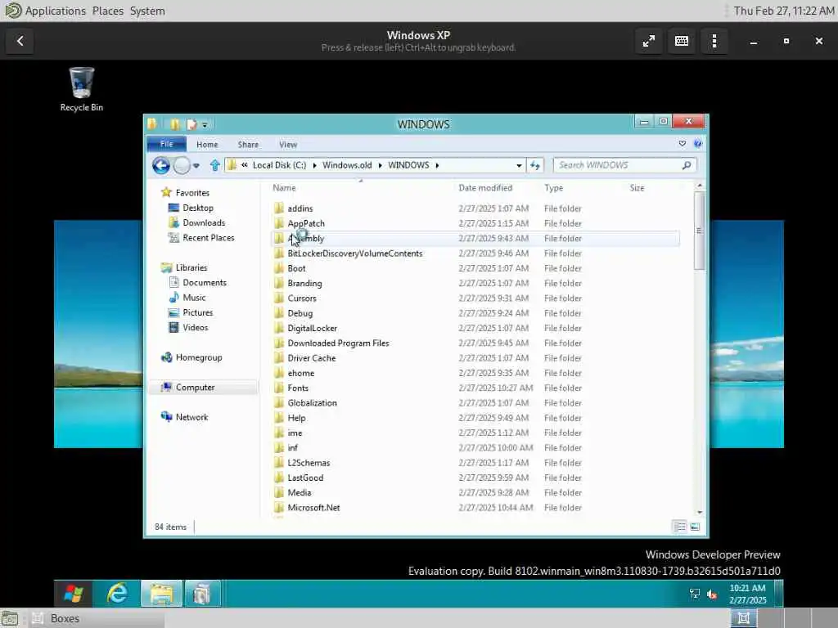The width and height of the screenshot is (838, 628).
Task: Open the Start button on taskbar
Action: pos(73,594)
